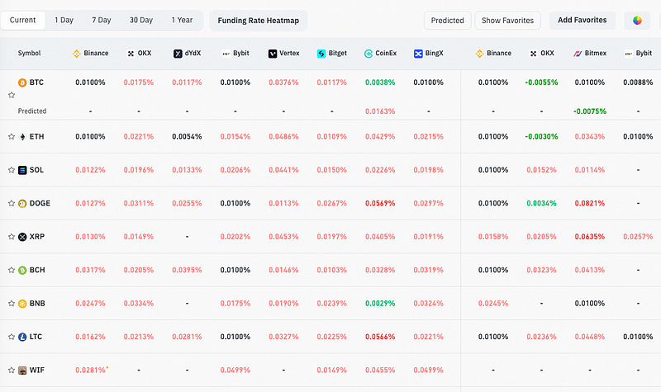Star the LTC row
This screenshot has height=392, width=661.
(x=12, y=337)
